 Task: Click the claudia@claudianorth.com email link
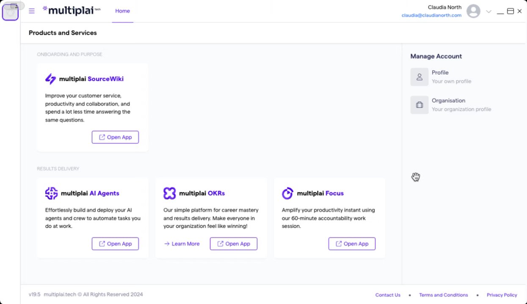pos(431,15)
